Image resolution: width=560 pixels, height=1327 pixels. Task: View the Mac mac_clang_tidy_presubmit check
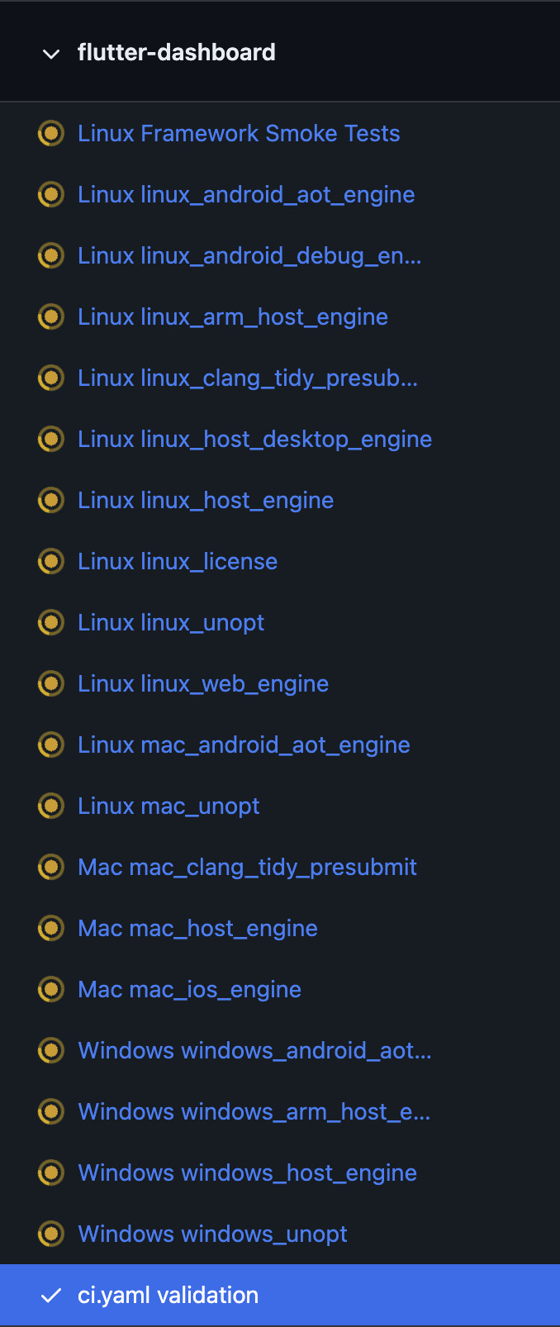coord(248,867)
